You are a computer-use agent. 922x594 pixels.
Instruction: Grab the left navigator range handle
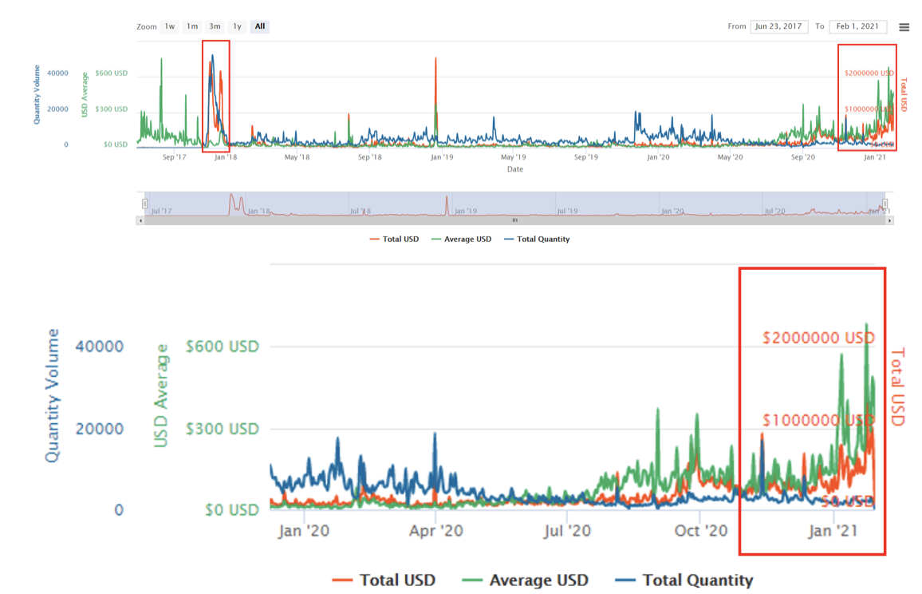(144, 204)
